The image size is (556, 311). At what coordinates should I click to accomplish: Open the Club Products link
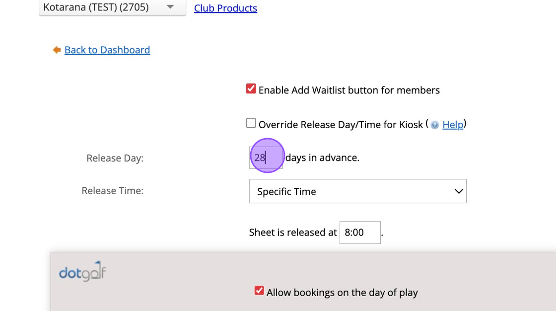point(225,8)
